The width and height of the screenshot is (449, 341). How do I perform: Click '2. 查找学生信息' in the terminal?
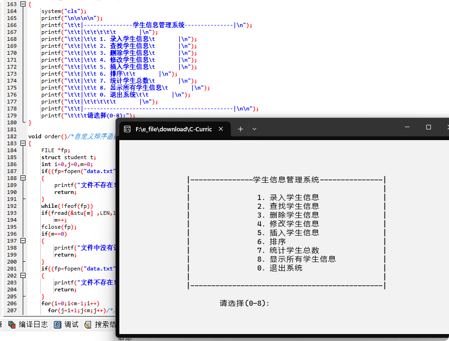coord(288,206)
